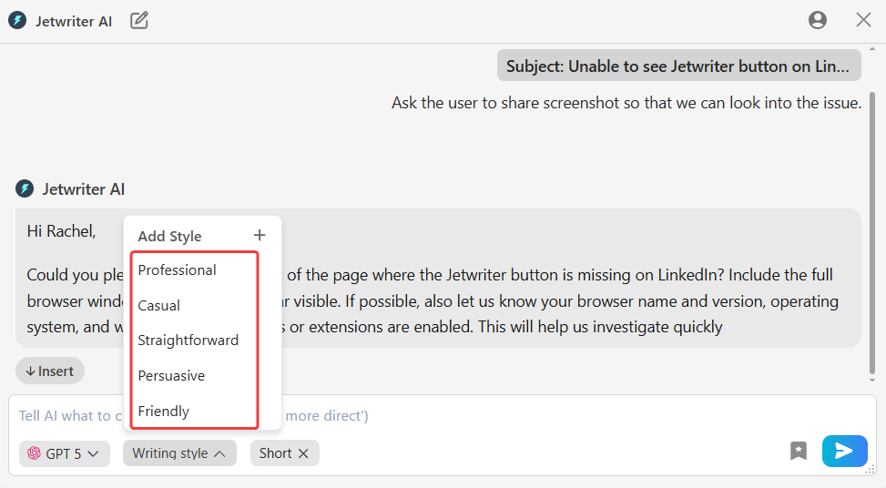Click the Short length chip label

(275, 453)
